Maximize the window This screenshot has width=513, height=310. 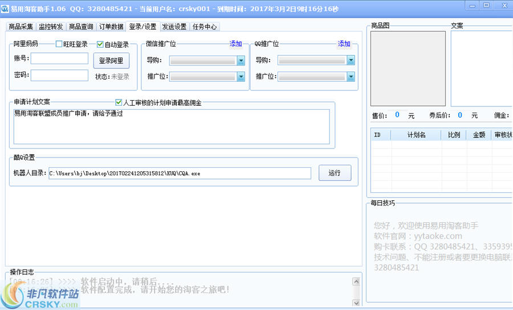487,6
